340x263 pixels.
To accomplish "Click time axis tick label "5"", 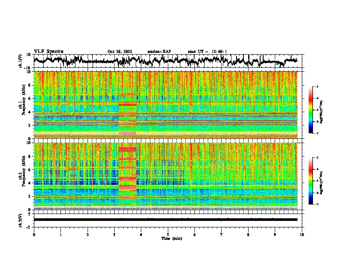I will click(x=168, y=235).
